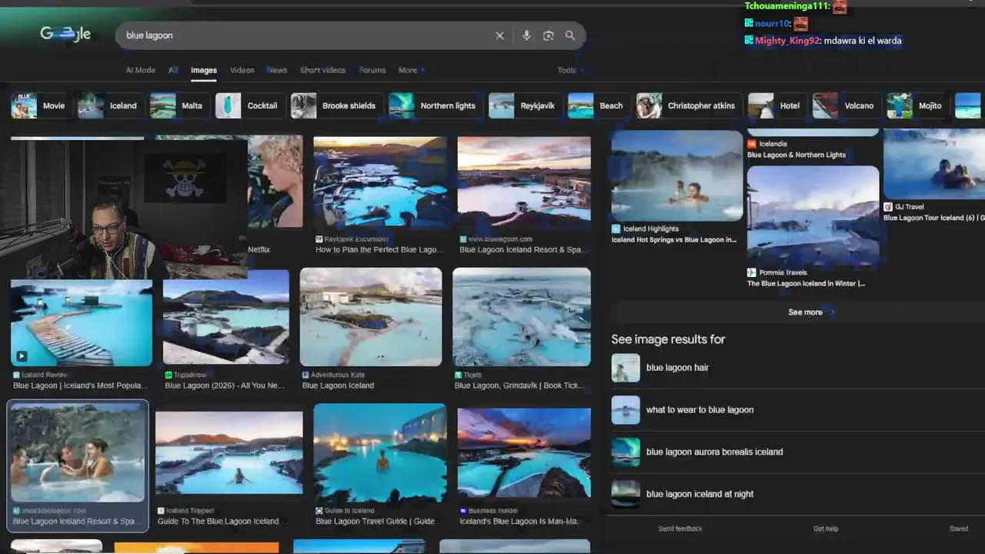Click Mighty_King92 username in stream chat
Viewport: 985px width, 554px height.
[788, 41]
